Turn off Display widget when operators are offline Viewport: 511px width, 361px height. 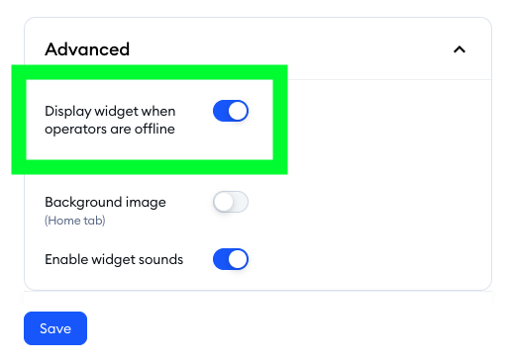(x=231, y=111)
